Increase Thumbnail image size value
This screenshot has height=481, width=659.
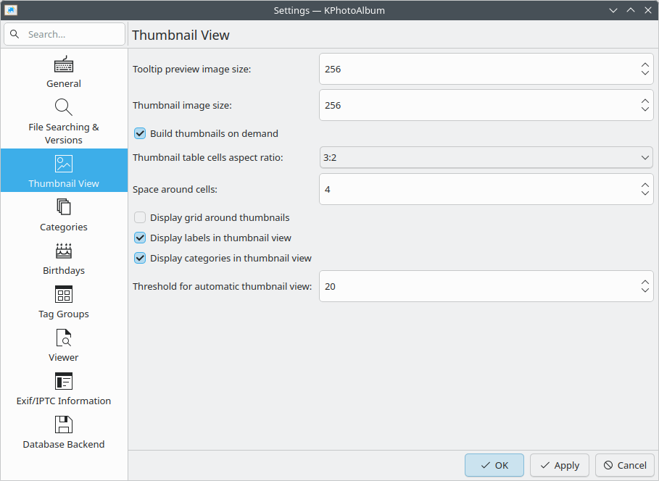645,101
